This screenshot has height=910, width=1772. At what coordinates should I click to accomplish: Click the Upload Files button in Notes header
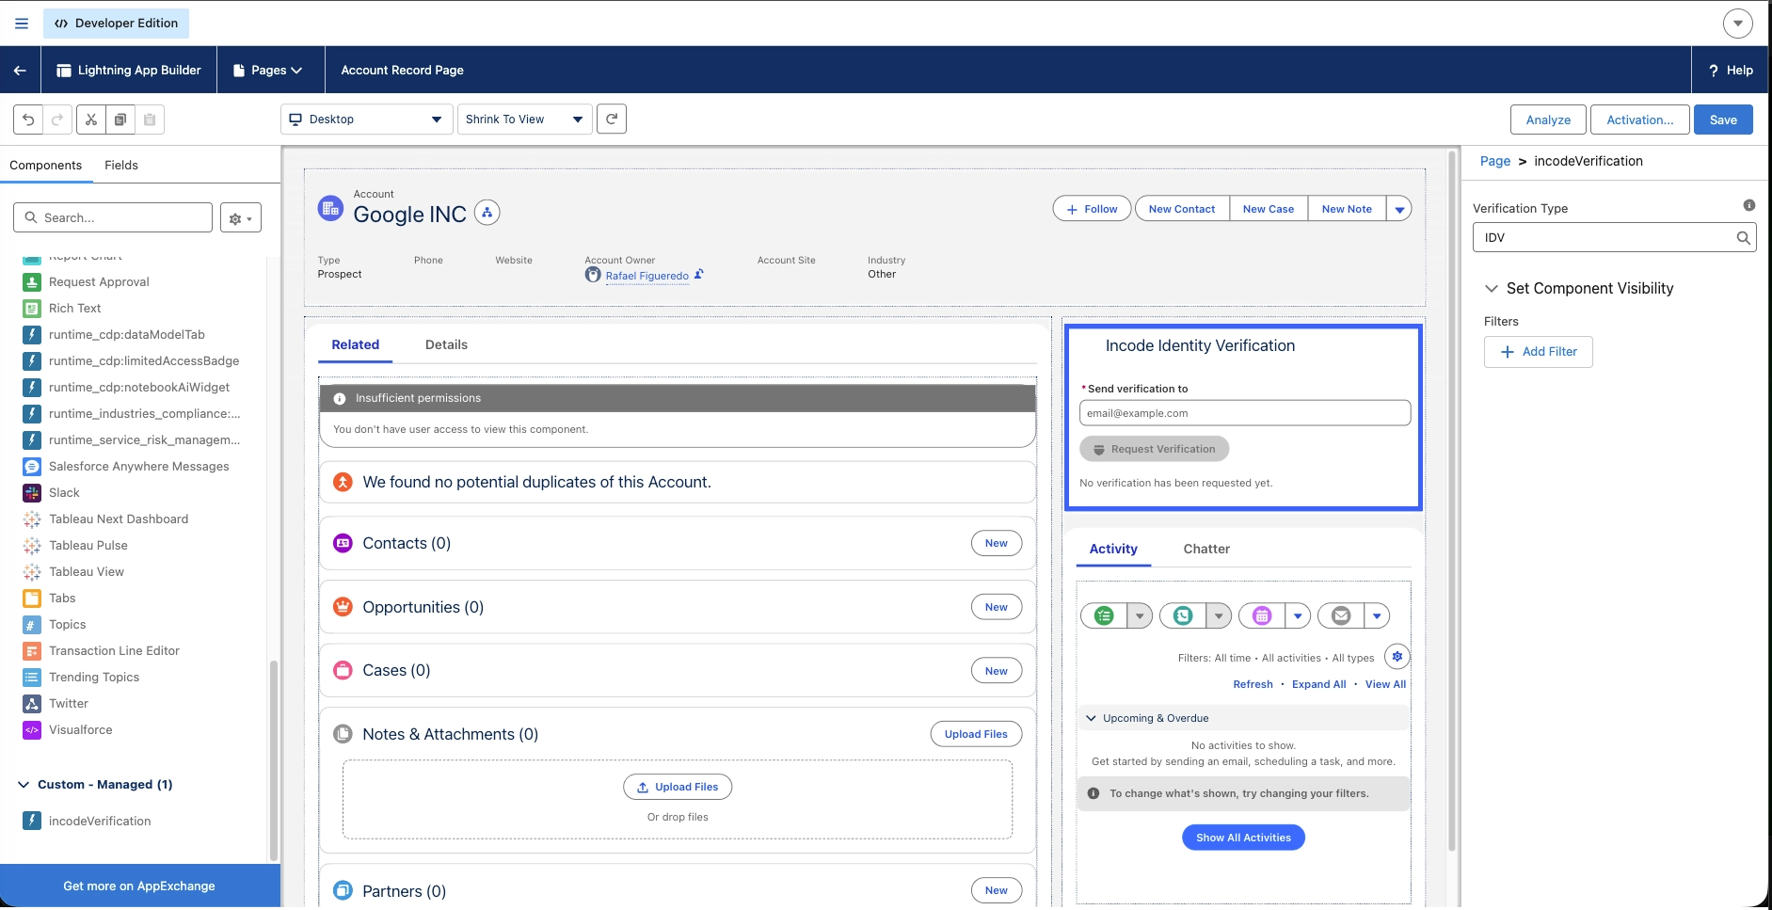(x=976, y=734)
